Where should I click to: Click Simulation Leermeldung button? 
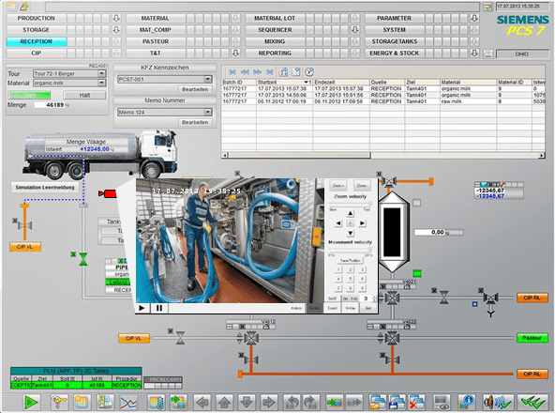pos(45,187)
